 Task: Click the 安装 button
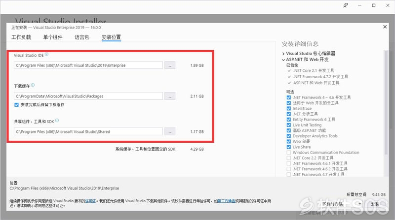tap(375, 204)
